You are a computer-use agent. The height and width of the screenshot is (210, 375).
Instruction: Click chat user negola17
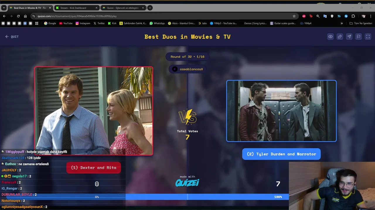tap(19, 176)
